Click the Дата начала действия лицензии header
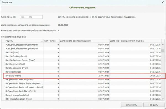Viewport: 166px width, 109px height. click(84, 41)
